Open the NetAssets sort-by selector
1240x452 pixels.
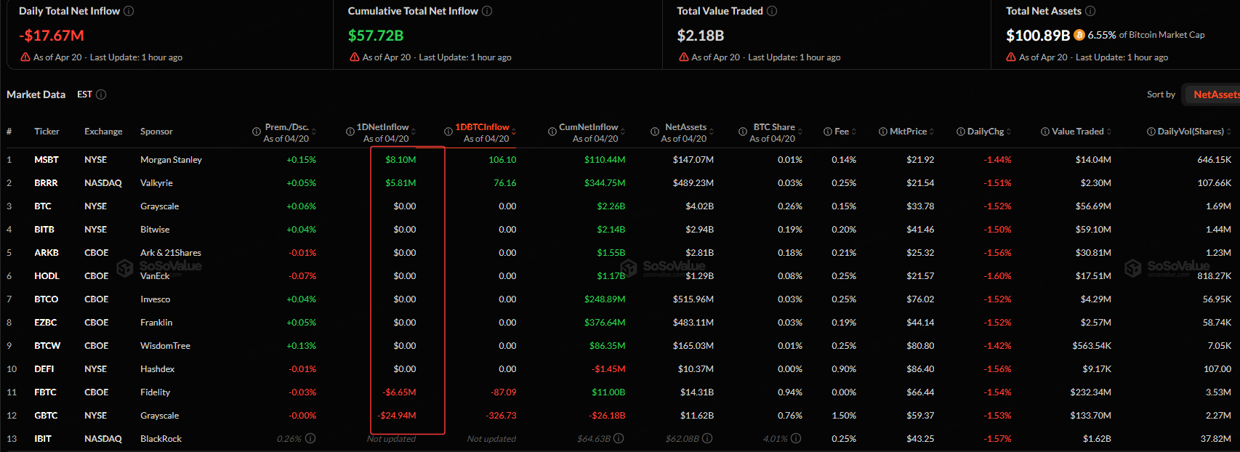pos(1212,94)
